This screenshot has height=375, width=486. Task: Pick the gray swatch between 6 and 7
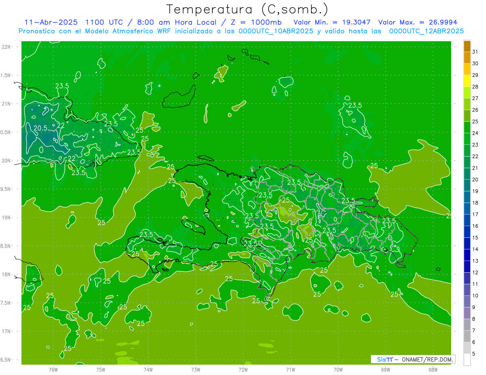467,337
